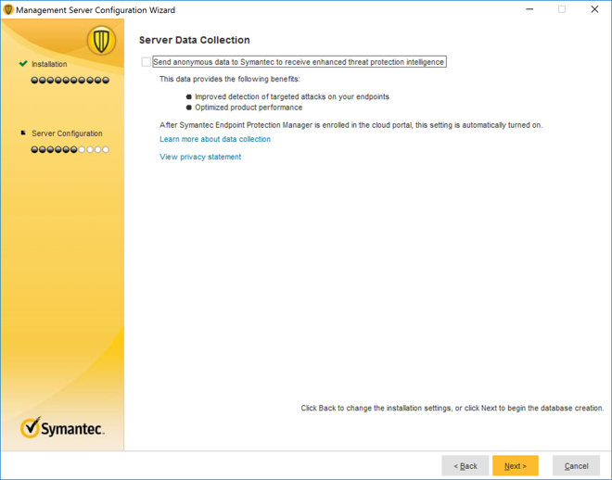Close the Management Server Configuration Wizard
612x480 pixels.
coord(594,9)
